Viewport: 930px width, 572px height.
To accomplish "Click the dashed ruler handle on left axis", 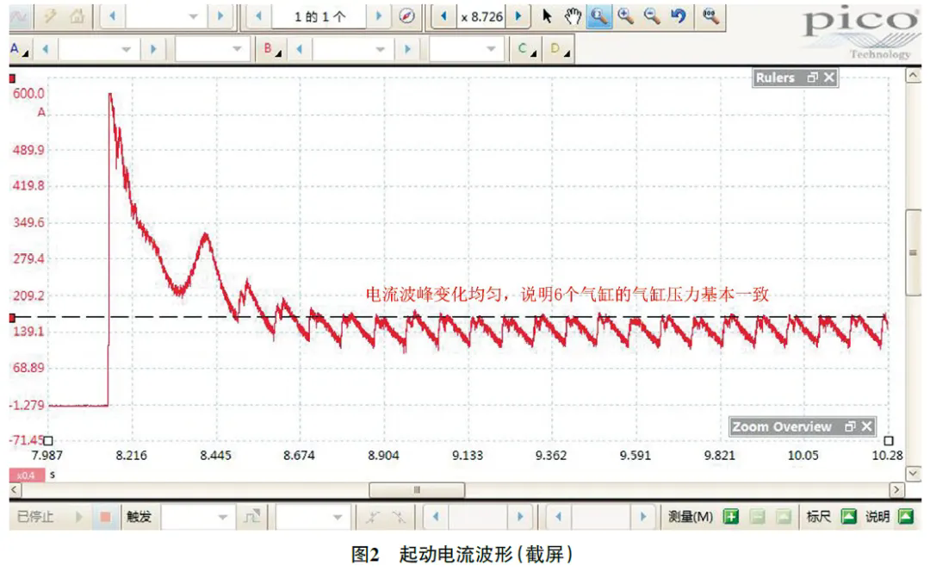I will [12, 318].
